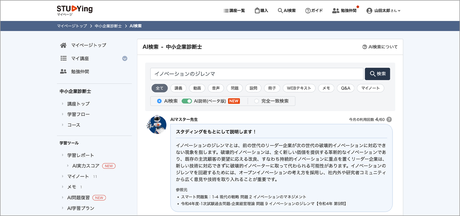460x216 pixels.
Task: Expand the マイ講座 chevron
Action: (x=125, y=58)
